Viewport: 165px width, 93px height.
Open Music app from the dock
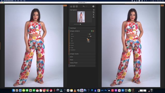pyautogui.click(x=112, y=90)
